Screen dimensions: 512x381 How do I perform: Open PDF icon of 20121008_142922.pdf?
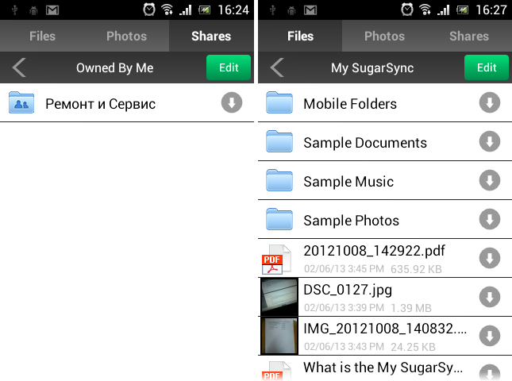coord(276,260)
